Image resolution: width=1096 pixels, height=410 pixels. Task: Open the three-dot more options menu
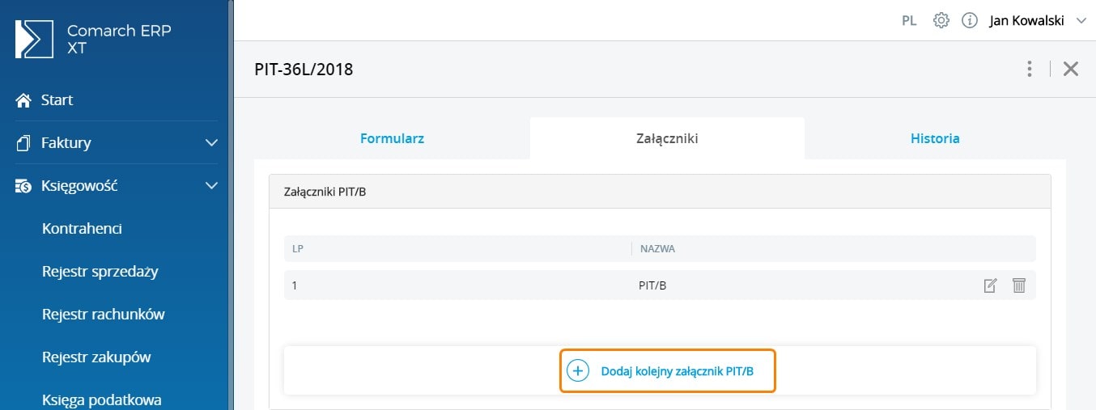point(1029,70)
